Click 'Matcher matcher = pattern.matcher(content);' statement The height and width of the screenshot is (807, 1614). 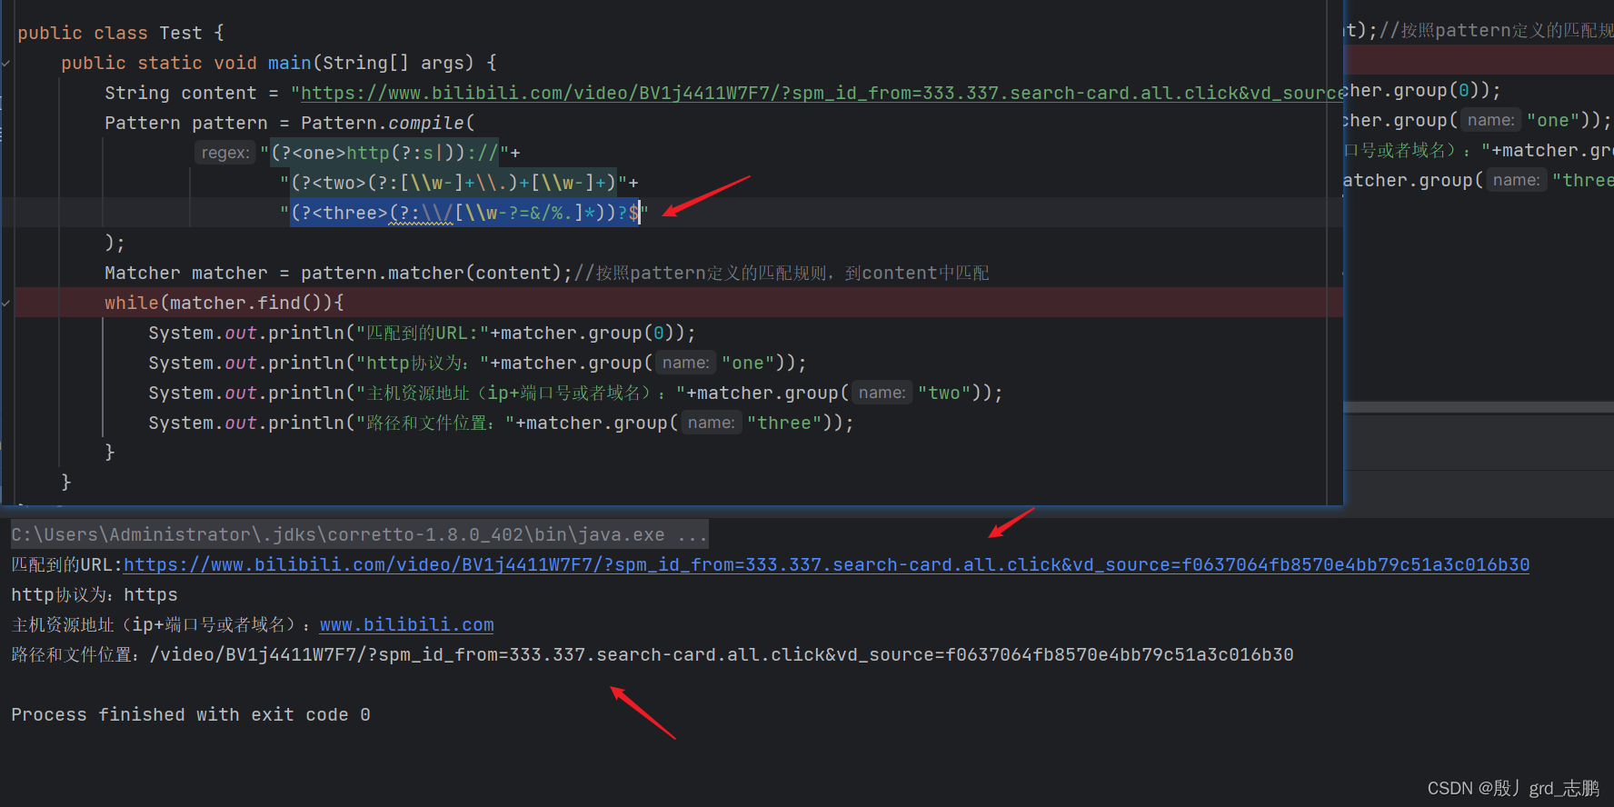pos(339,273)
